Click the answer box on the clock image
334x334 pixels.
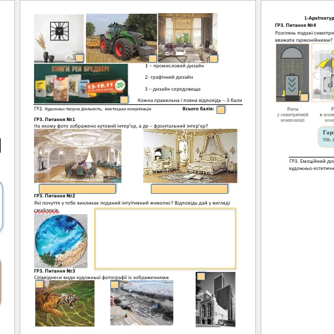[79, 58]
